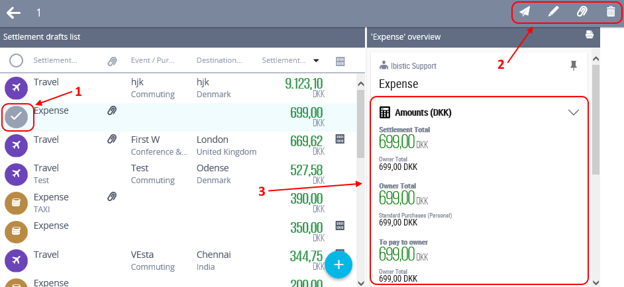Click the Settlement Total label
Image resolution: width=624 pixels, height=287 pixels.
point(404,130)
